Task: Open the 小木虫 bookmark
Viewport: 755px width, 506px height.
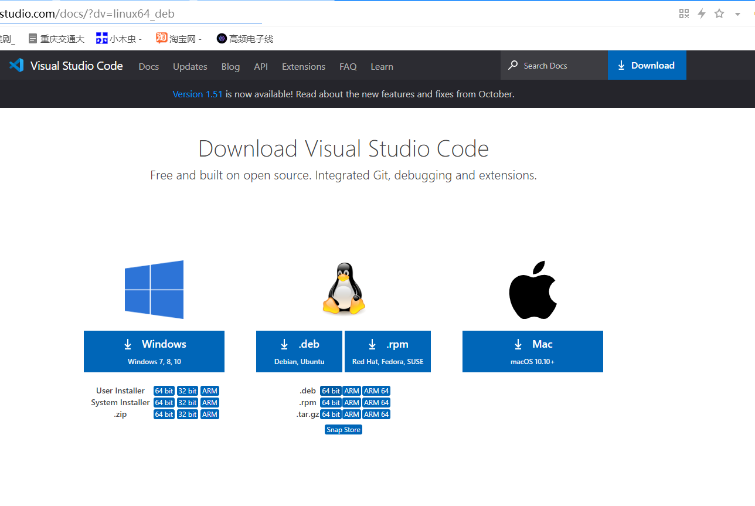Action: coord(119,39)
